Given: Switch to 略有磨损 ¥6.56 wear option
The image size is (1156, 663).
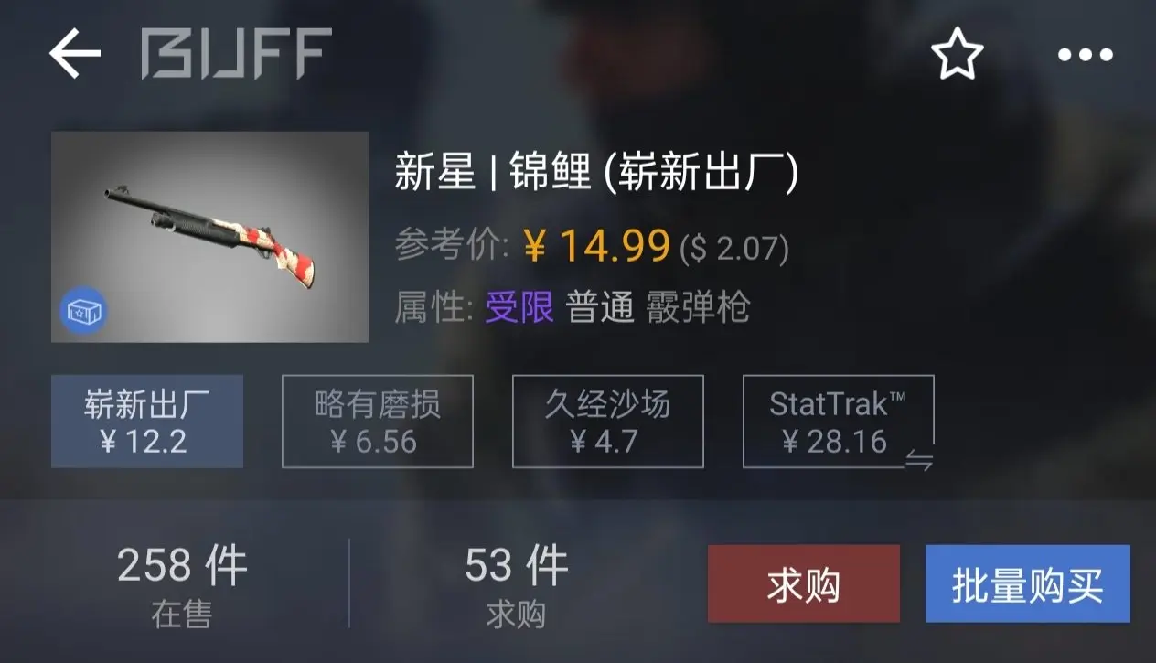Looking at the screenshot, I should point(378,422).
